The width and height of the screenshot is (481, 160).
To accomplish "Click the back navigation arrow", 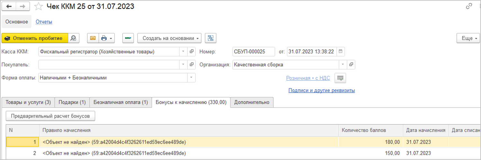I will coord(9,6).
